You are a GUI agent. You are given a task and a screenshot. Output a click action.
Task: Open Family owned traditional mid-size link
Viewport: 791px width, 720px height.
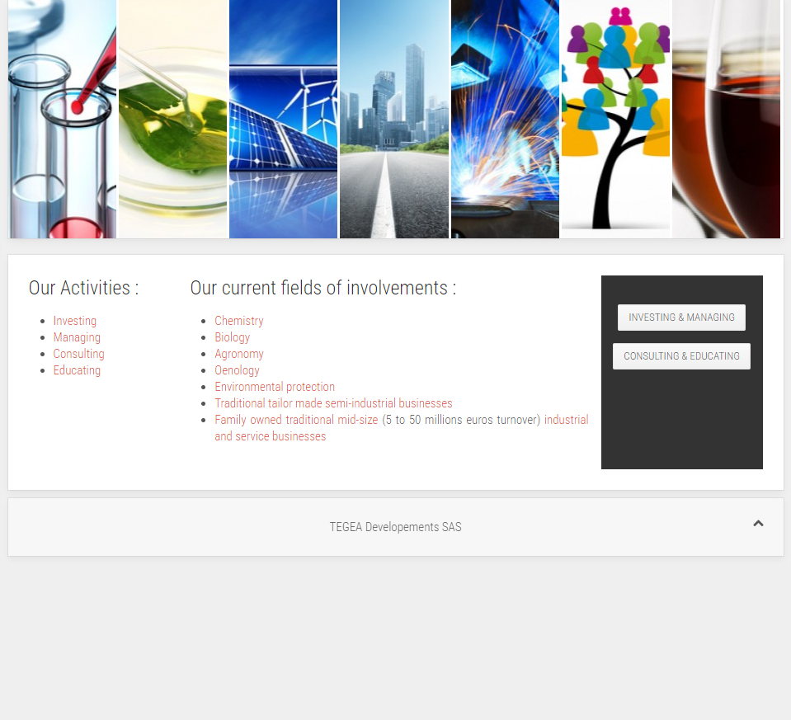[296, 420]
